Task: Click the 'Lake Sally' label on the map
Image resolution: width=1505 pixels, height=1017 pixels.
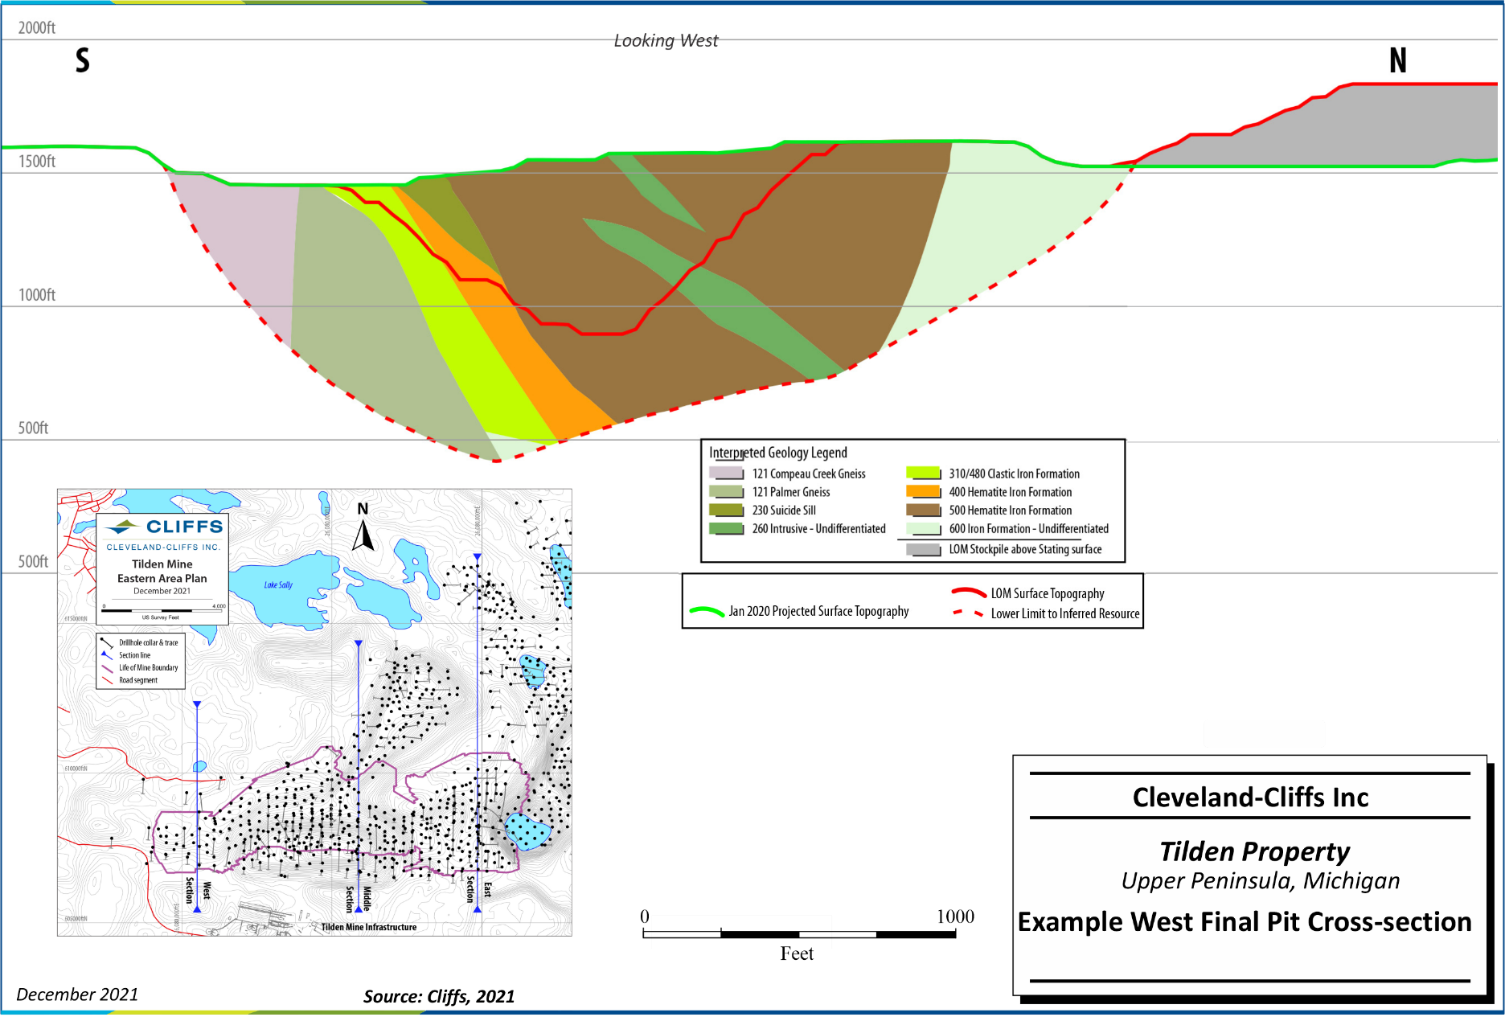Action: (x=278, y=585)
